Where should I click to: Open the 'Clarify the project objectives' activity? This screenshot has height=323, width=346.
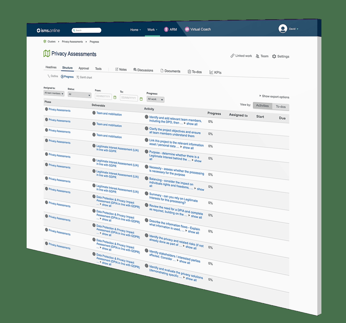pos(175,132)
